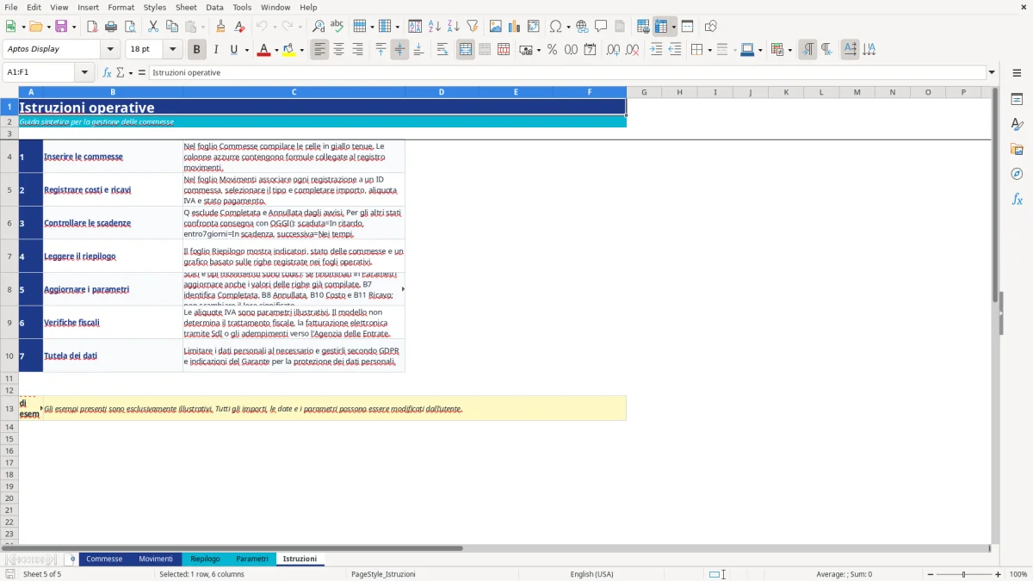The width and height of the screenshot is (1033, 581).
Task: Click the Clone Formatting paintbrush icon
Action: click(x=221, y=27)
